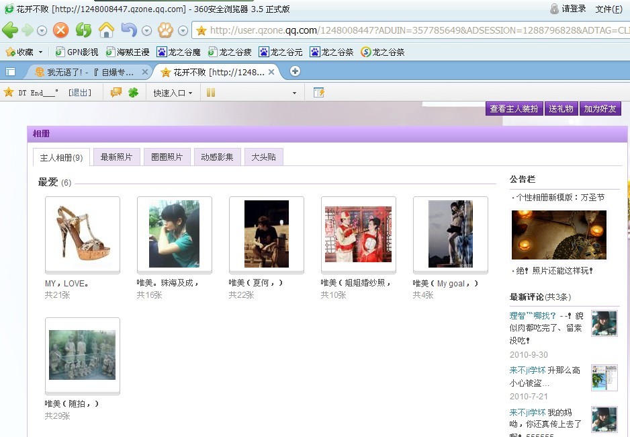Click the 个性相册新模版：万圣节 announcement
The height and width of the screenshot is (437, 630).
click(560, 198)
